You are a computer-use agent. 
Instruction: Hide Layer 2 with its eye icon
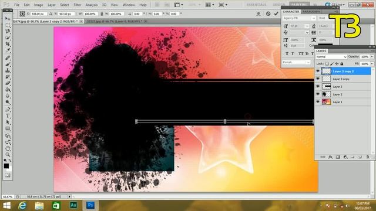[x=318, y=94]
